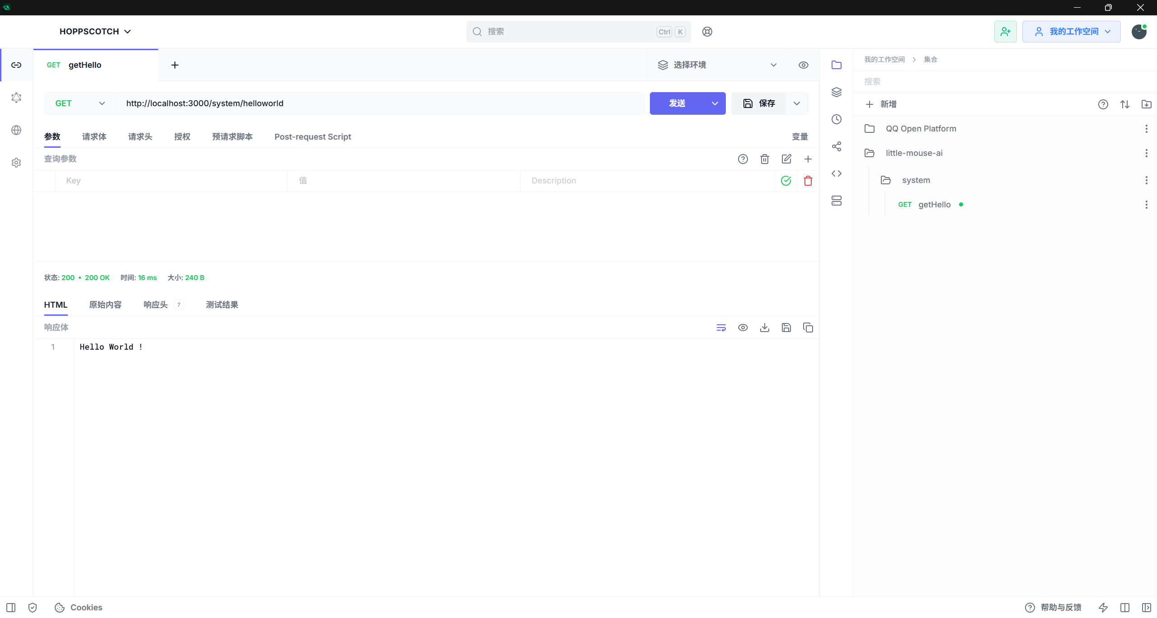Open the Realtime globe sidebar icon

(x=16, y=130)
